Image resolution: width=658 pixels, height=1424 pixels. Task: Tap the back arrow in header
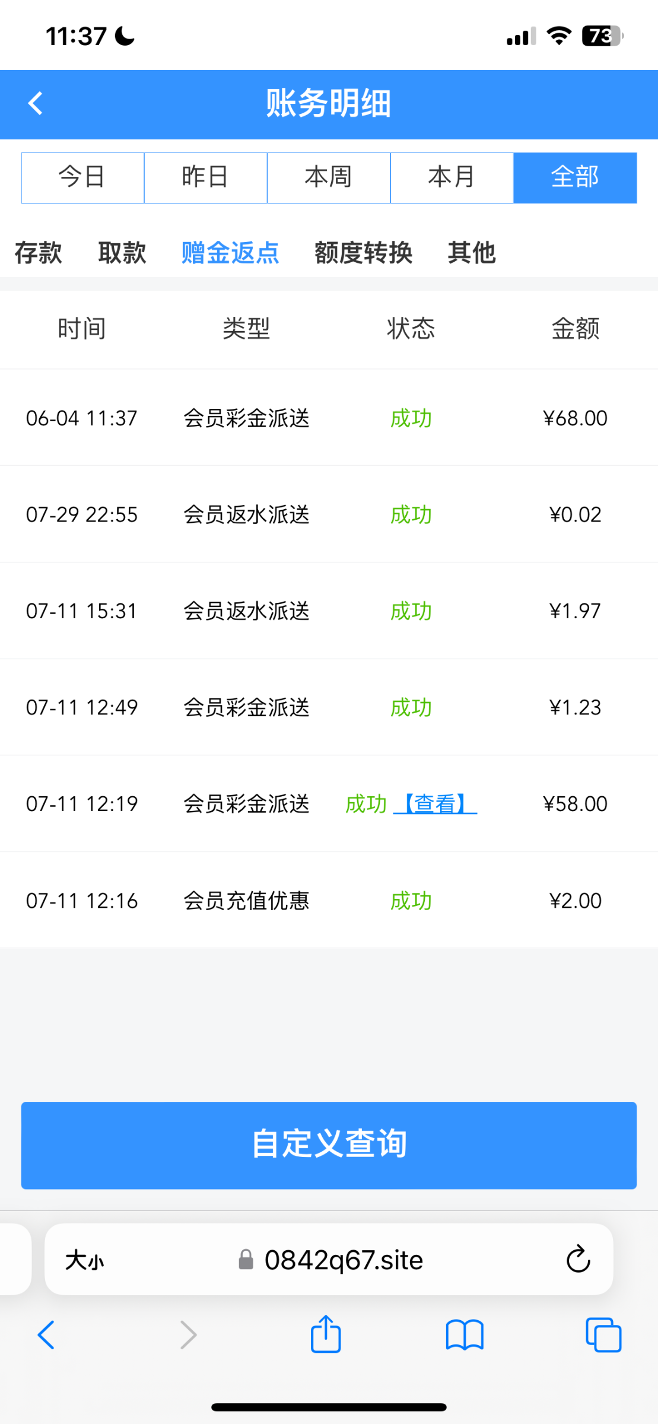(x=36, y=103)
